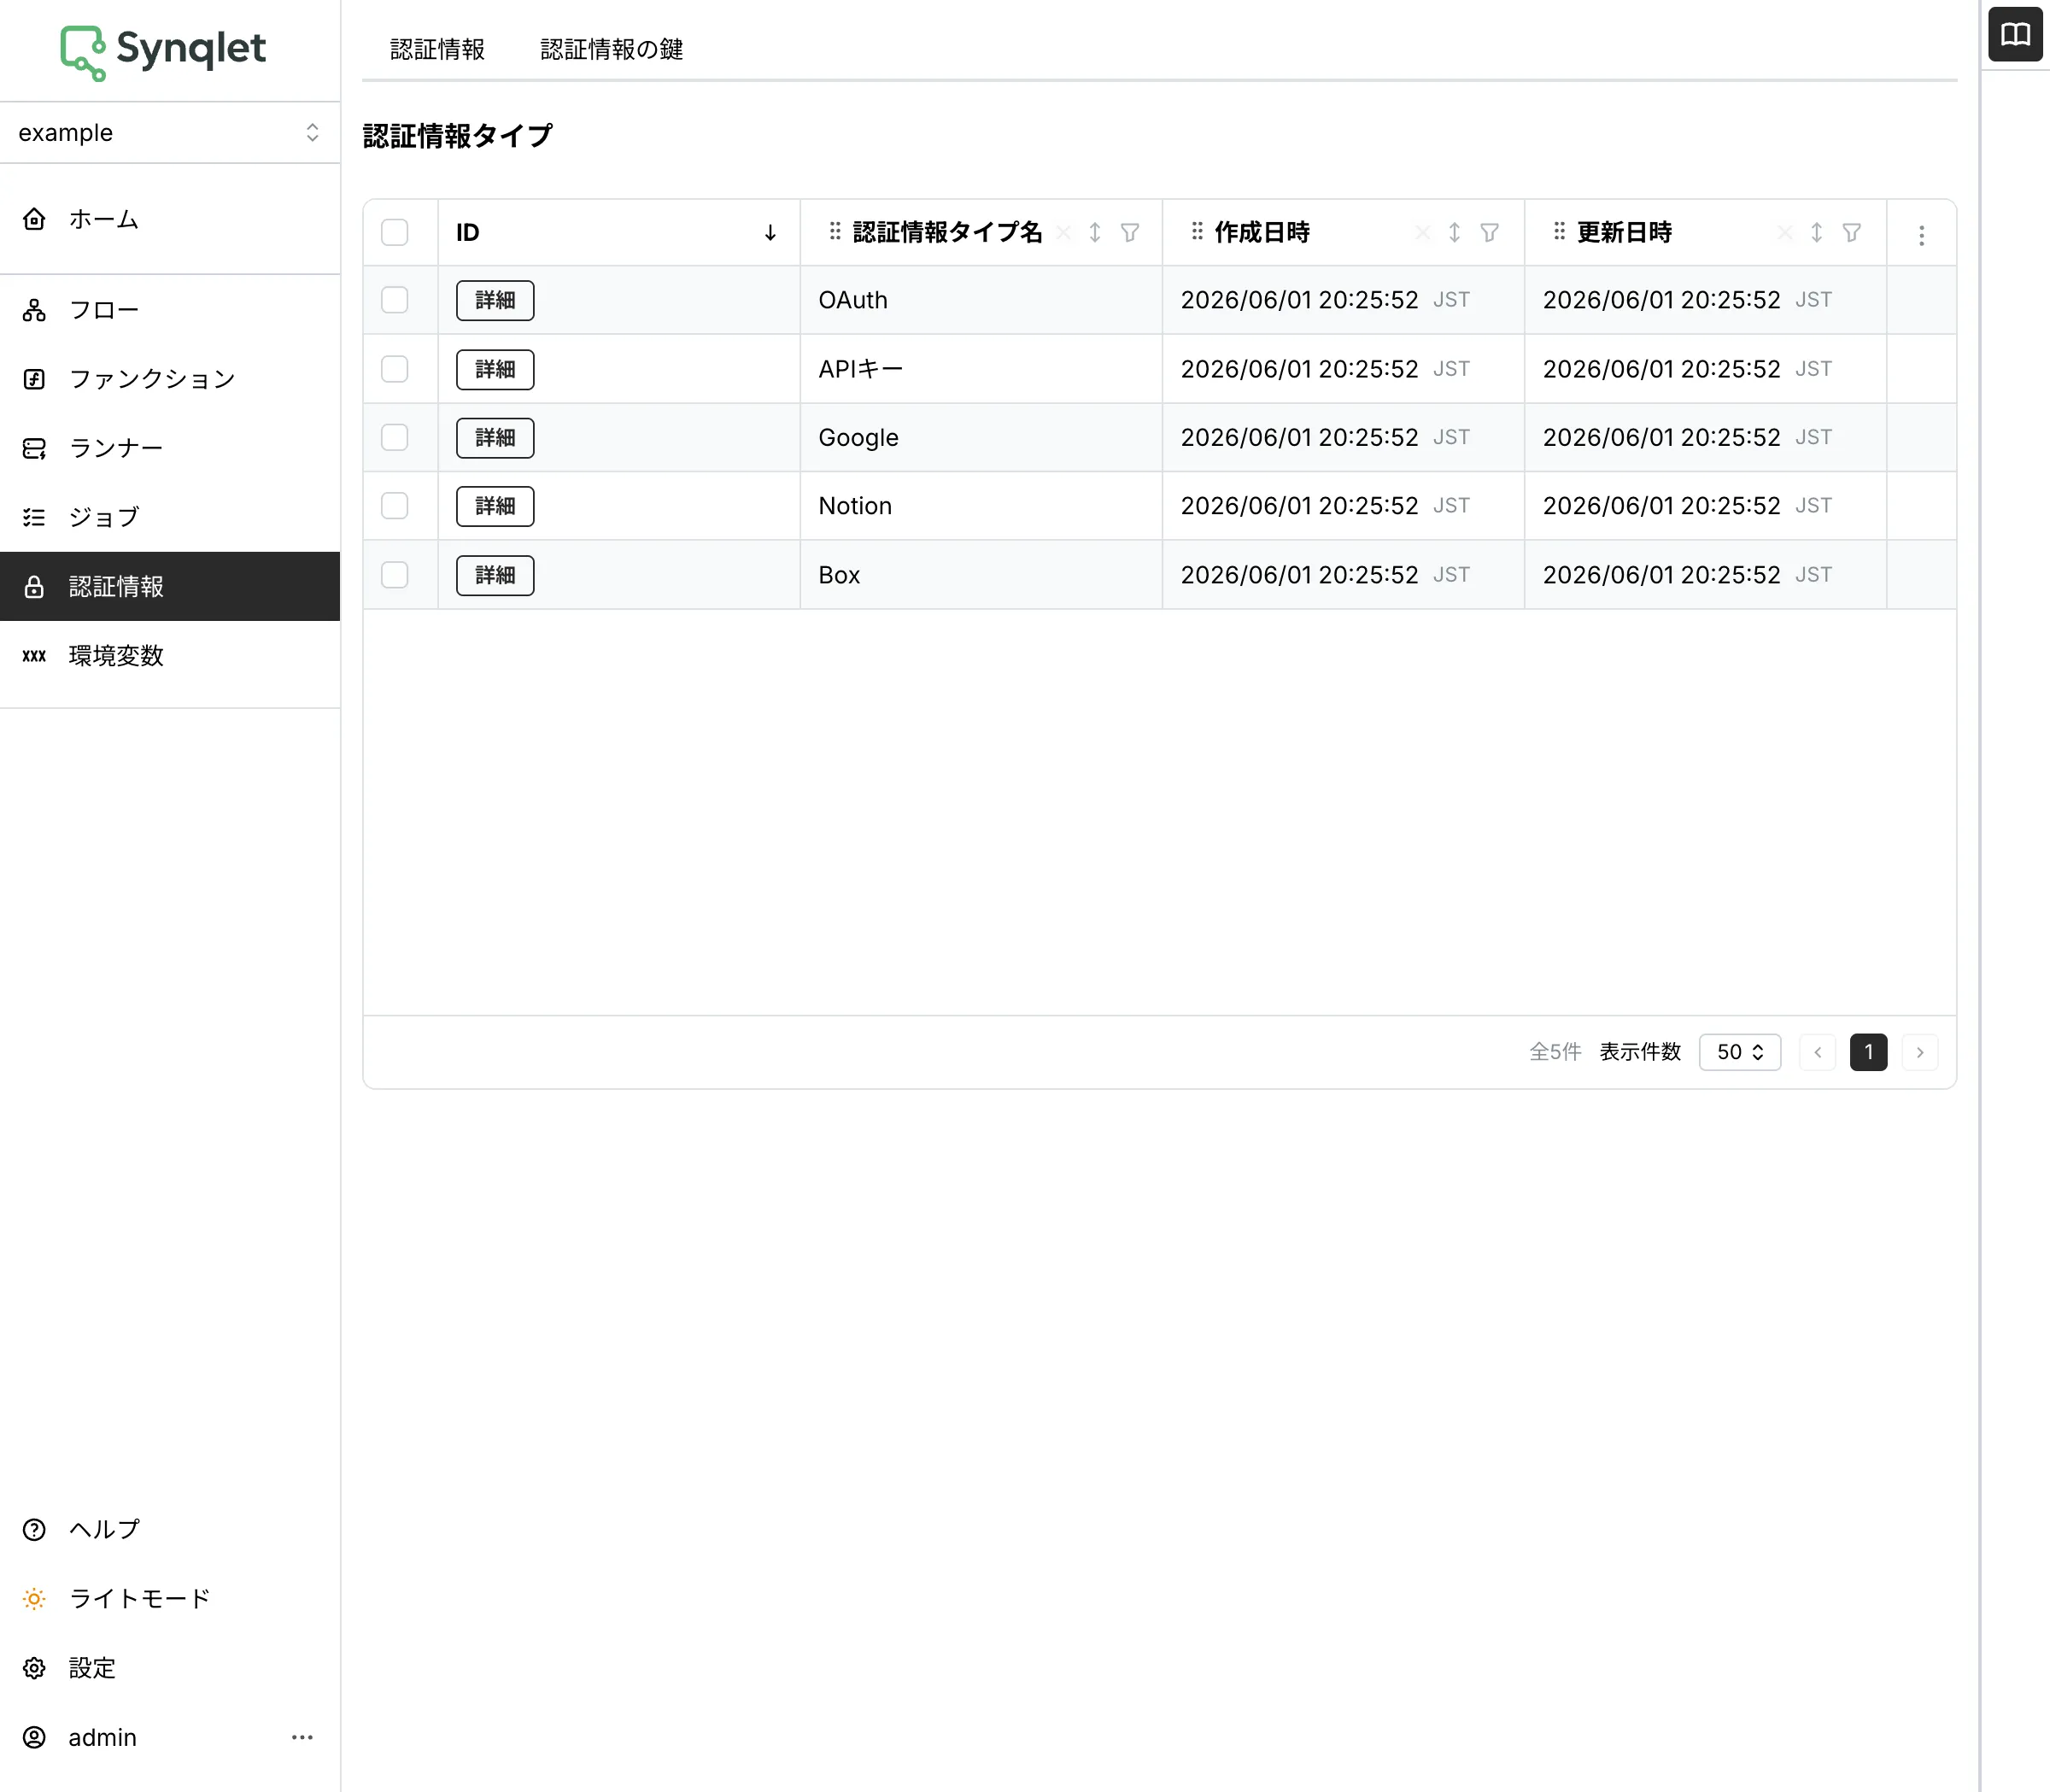Sort by ID using the down arrow
Screen dimensions: 2050x1792
tap(770, 233)
